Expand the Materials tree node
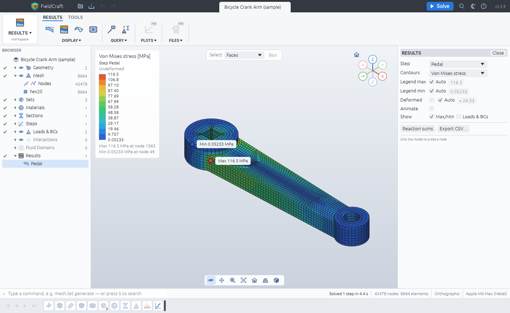The image size is (510, 313). coord(15,108)
